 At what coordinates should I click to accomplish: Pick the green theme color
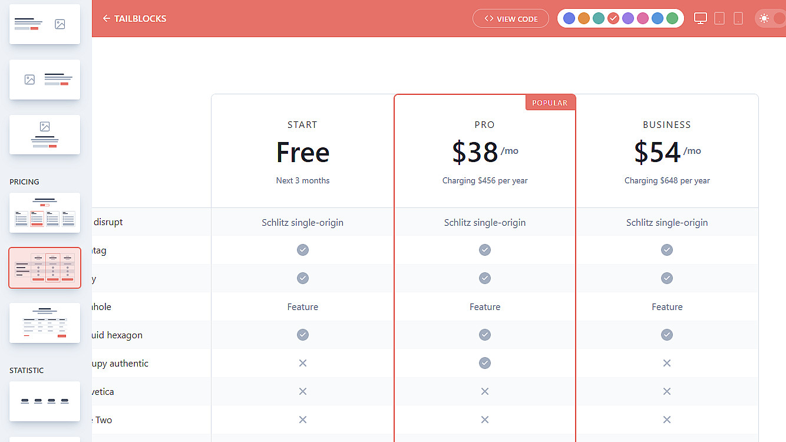[x=672, y=18]
